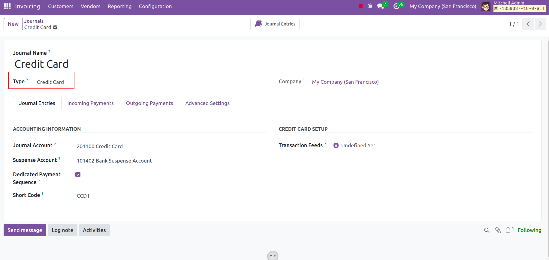The height and width of the screenshot is (260, 549).
Task: Open the apps grid home menu
Action: (x=8, y=6)
